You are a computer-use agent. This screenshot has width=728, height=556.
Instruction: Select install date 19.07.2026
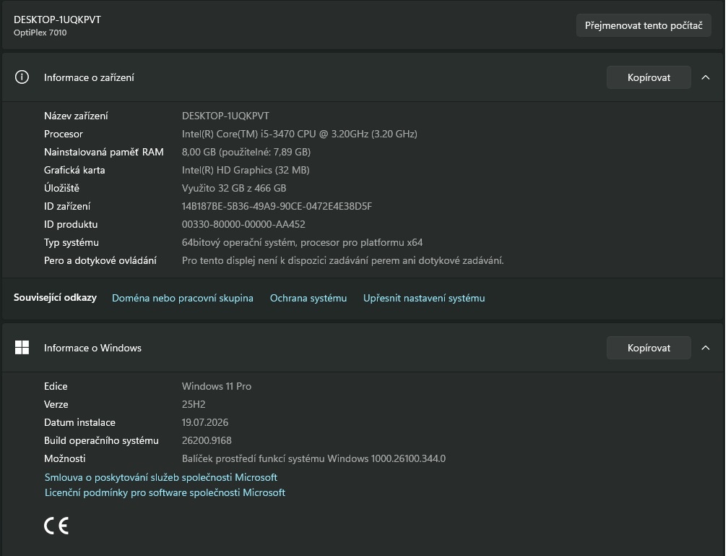(205, 422)
